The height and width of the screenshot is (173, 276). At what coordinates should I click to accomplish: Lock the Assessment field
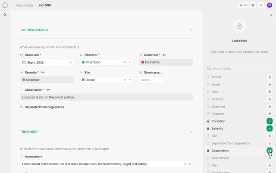click(x=270, y=158)
